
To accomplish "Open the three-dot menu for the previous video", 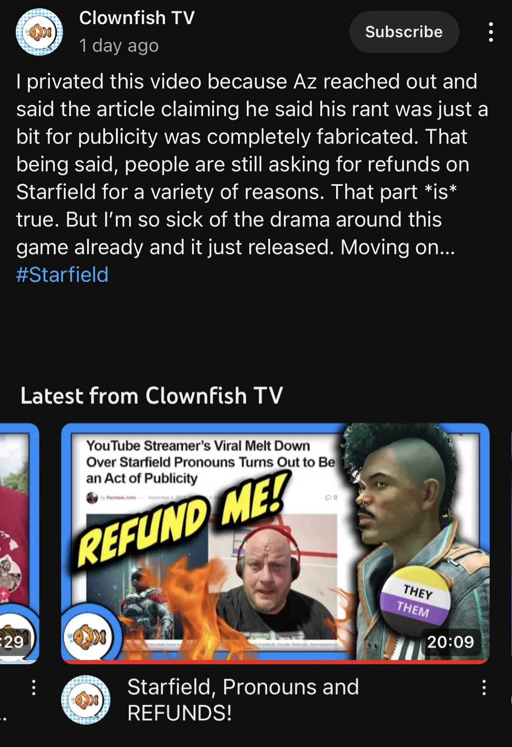I will [34, 687].
